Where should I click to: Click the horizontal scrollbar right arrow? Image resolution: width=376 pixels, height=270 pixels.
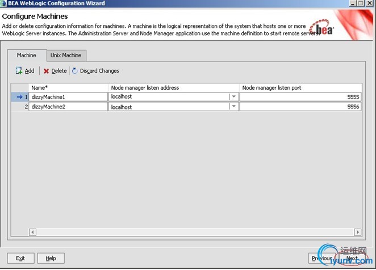(357, 232)
